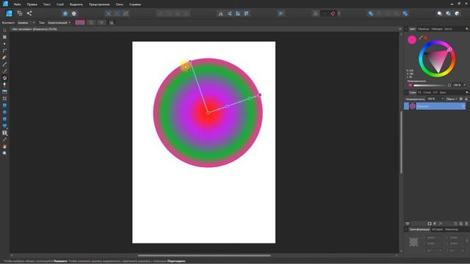The width and height of the screenshot is (470, 264).
Task: Open the Правка menu
Action: click(x=32, y=4)
